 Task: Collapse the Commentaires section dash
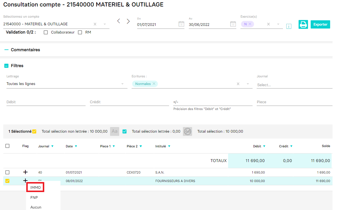point(6,50)
